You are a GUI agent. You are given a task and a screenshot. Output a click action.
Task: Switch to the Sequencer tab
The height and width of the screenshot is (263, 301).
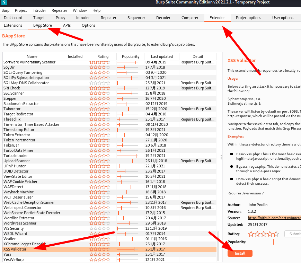click(136, 18)
